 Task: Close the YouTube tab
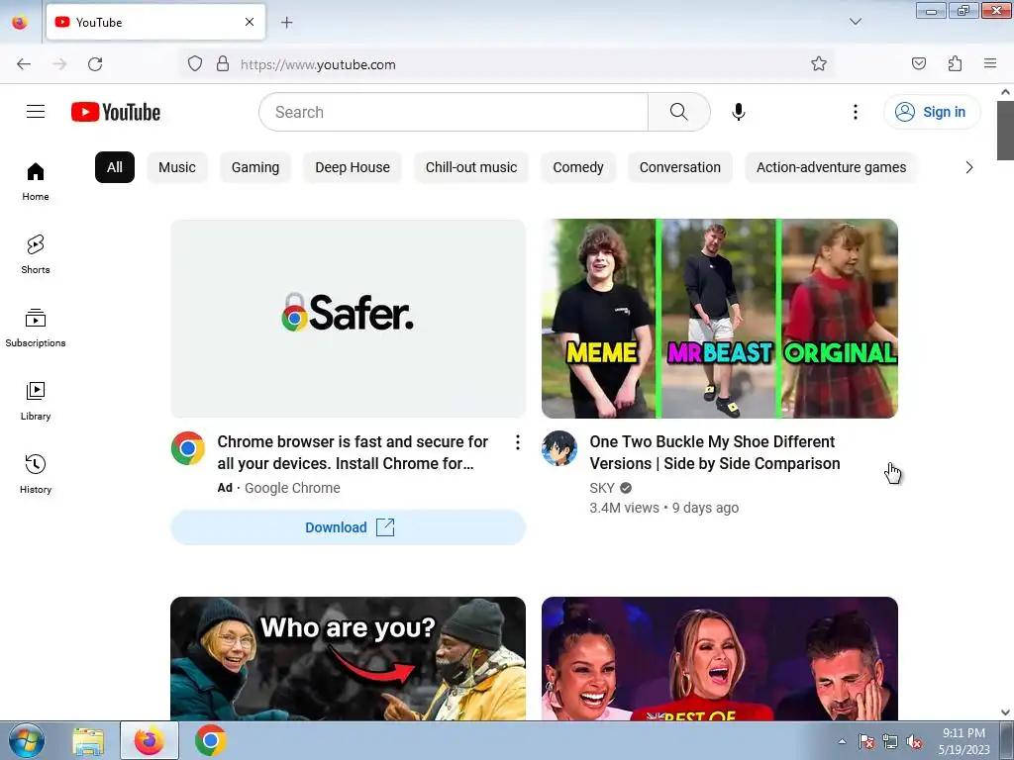point(250,22)
